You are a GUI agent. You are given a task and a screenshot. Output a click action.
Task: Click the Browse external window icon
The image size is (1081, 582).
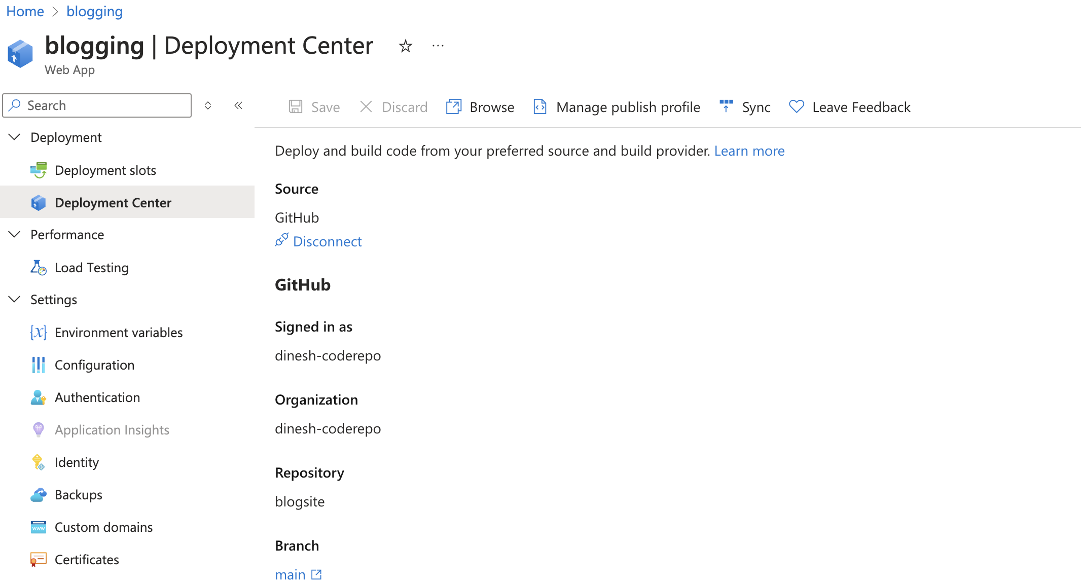[454, 106]
